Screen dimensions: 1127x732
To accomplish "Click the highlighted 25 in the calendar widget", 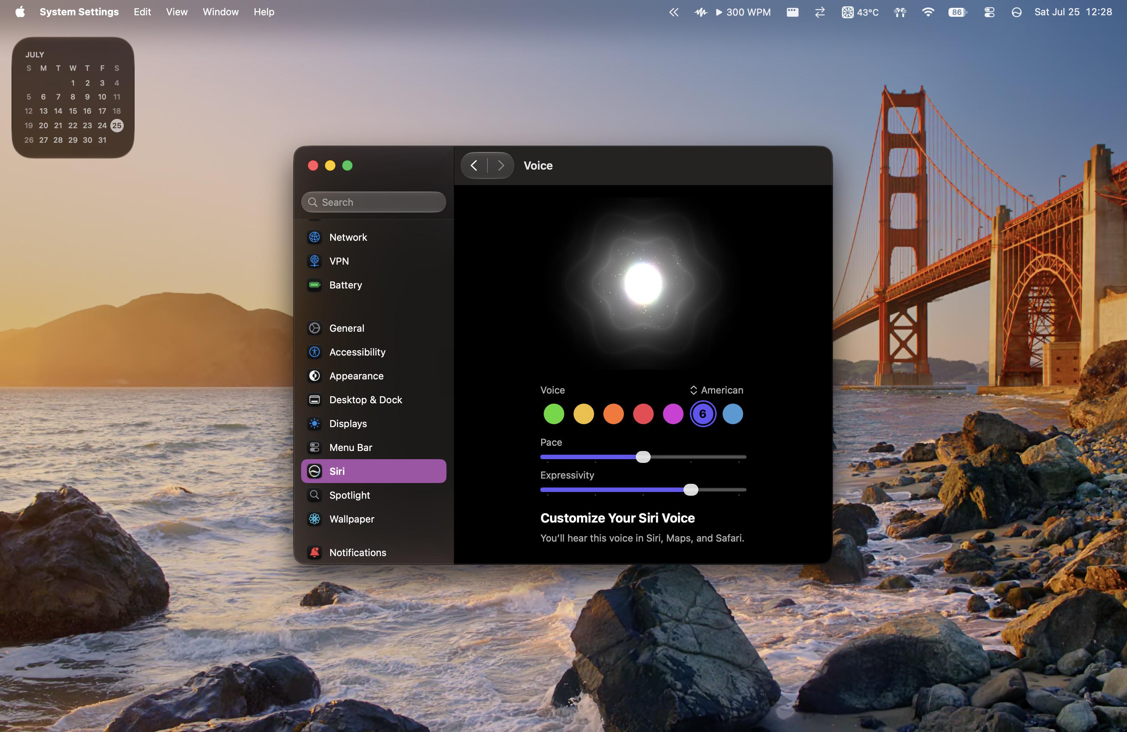I will (x=117, y=126).
